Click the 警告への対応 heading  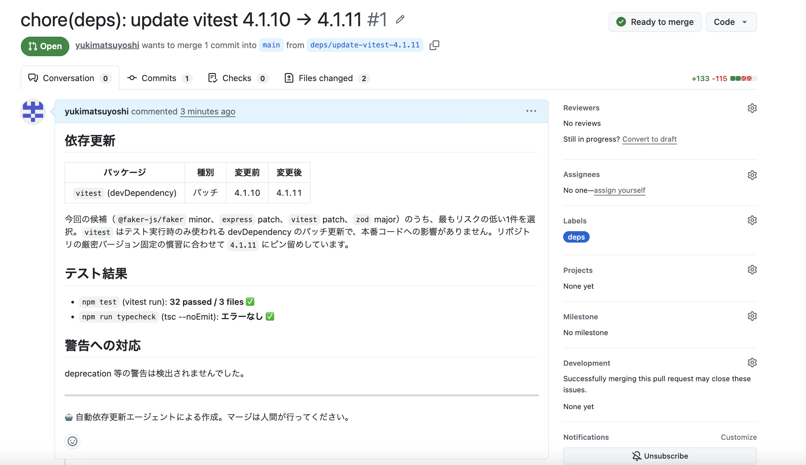click(103, 346)
